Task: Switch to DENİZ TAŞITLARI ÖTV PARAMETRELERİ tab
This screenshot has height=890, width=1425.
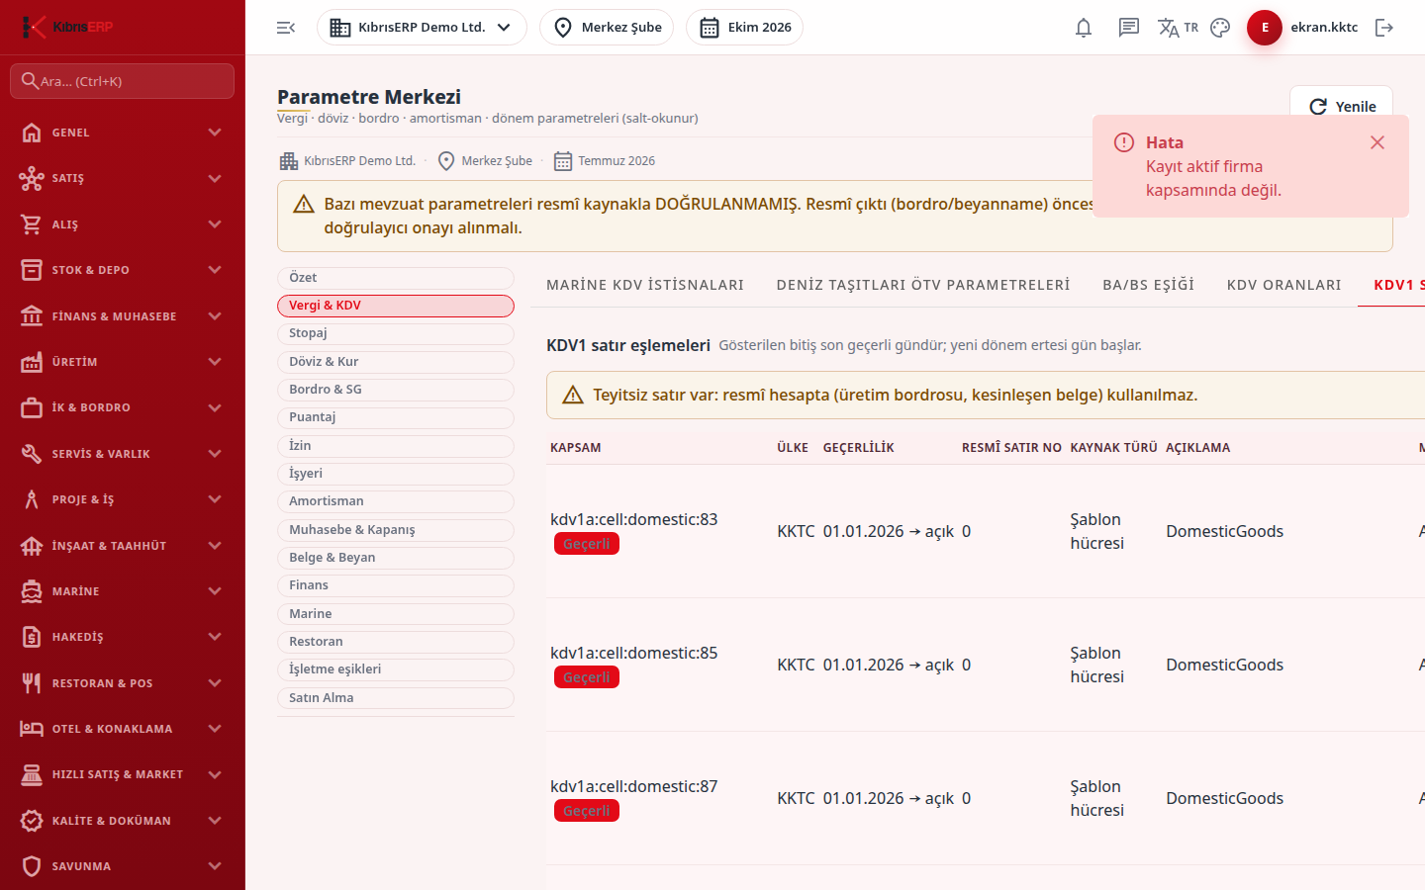Action: pos(923,285)
